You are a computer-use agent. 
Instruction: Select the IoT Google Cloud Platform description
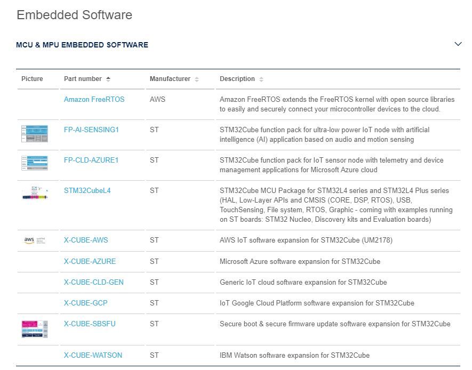[317, 303]
